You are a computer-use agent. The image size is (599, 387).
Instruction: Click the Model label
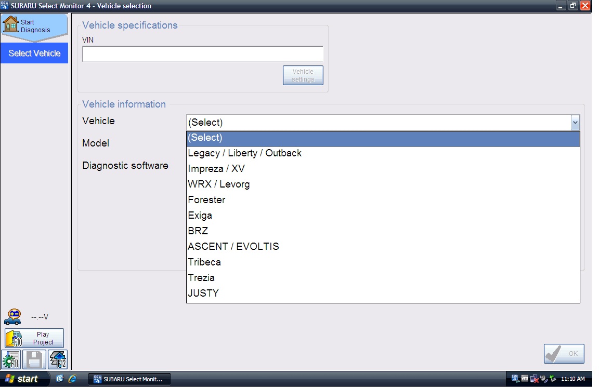tap(96, 143)
